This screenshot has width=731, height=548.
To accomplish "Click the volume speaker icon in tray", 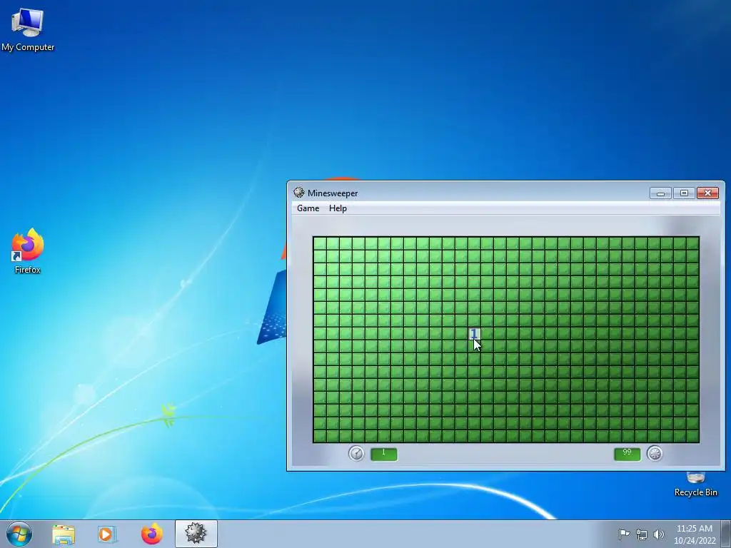I will coord(659,534).
